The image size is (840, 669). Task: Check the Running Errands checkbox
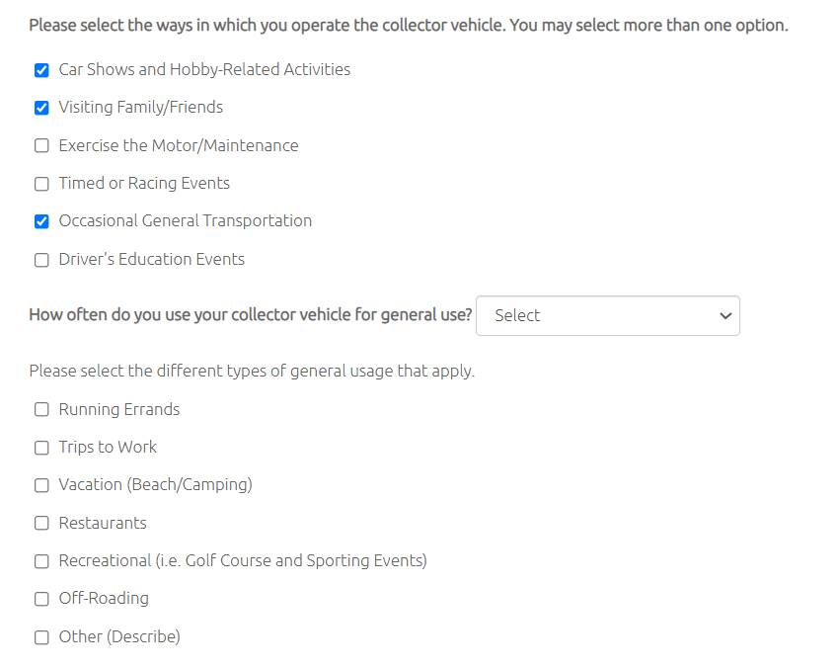click(41, 410)
